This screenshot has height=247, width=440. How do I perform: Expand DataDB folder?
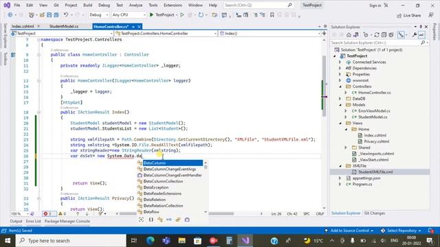(x=340, y=99)
